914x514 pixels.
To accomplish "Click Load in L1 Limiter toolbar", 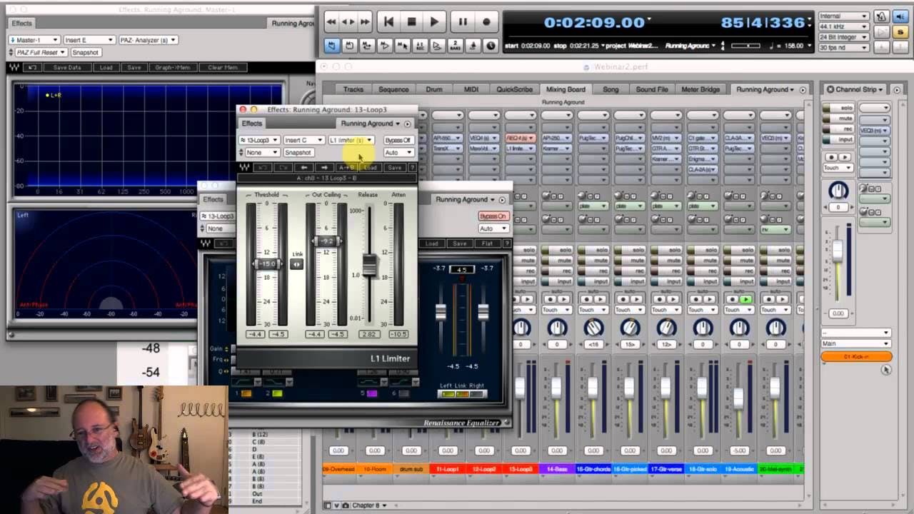I will (370, 167).
